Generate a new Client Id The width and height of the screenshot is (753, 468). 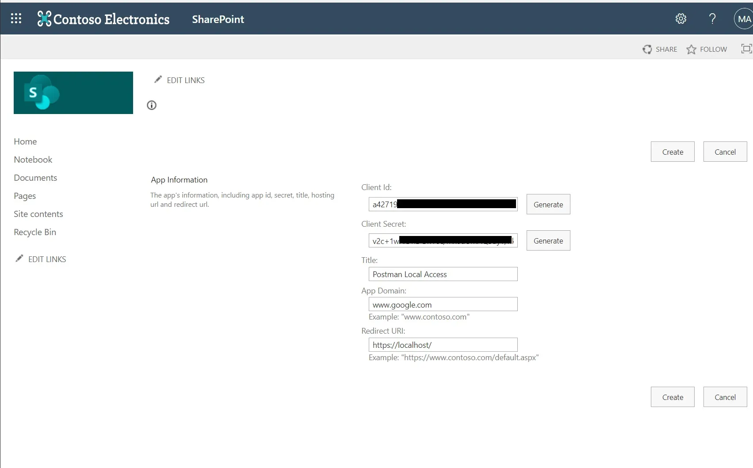tap(548, 204)
